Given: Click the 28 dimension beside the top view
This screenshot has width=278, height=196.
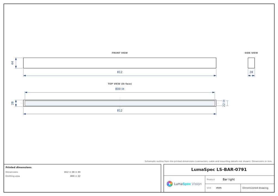Looking at the screenshot, I should (12, 103).
